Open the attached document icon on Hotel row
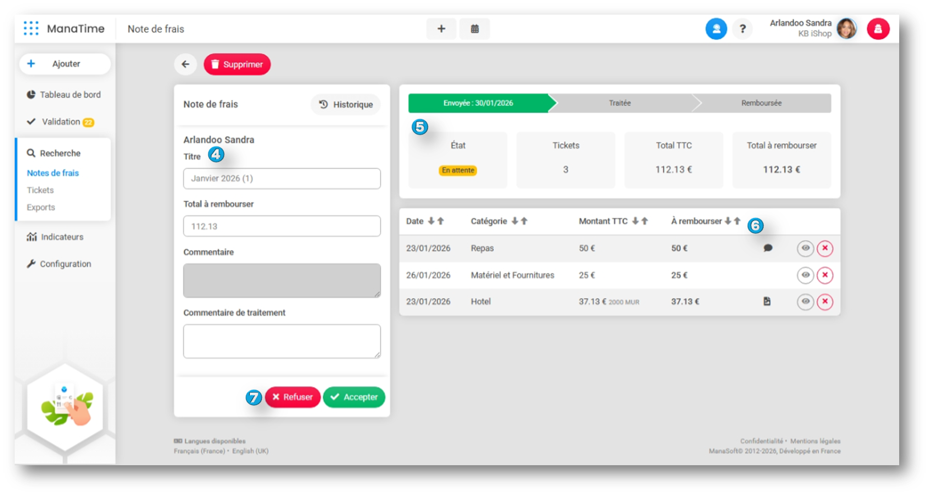 point(767,302)
